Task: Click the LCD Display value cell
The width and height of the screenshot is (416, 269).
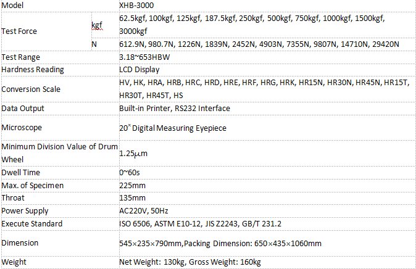Action: pos(139,70)
